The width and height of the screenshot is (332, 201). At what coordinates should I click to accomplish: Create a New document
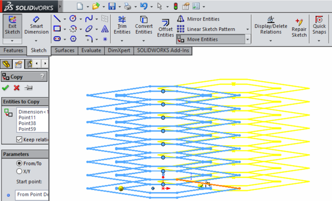click(80, 6)
